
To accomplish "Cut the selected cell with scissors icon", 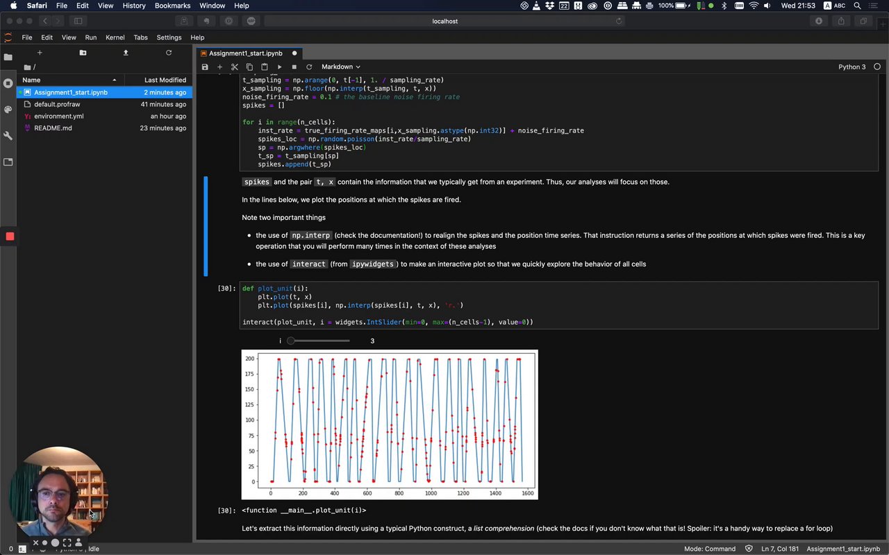I will tap(235, 67).
